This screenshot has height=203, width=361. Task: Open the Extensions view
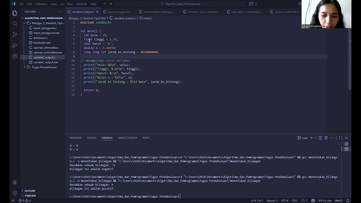(x=15, y=56)
